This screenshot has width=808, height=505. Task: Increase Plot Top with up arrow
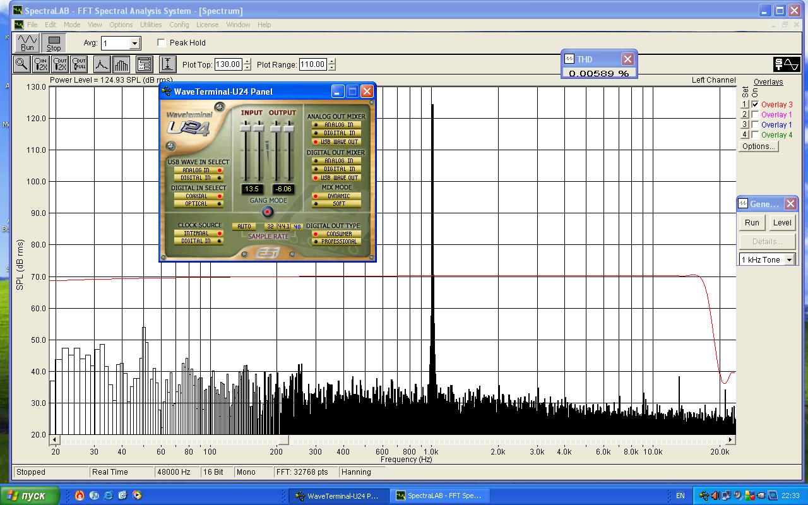pyautogui.click(x=247, y=61)
